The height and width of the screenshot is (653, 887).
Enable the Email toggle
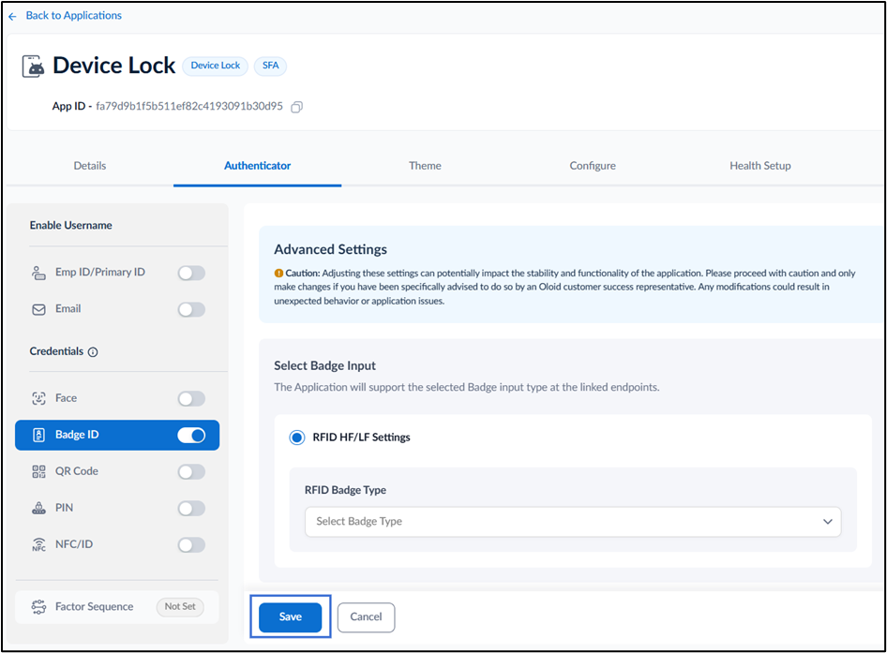click(191, 309)
